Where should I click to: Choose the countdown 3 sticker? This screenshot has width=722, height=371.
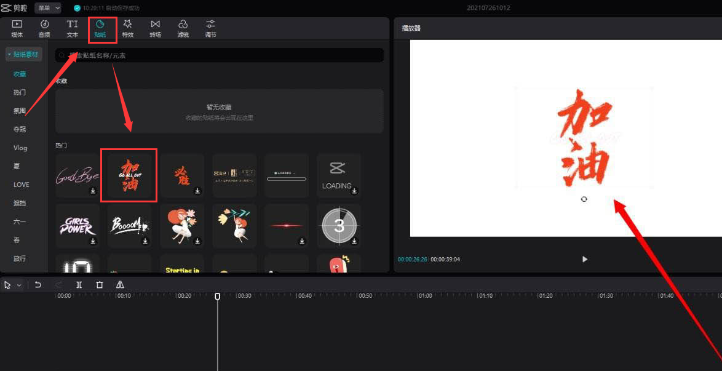[x=338, y=226]
